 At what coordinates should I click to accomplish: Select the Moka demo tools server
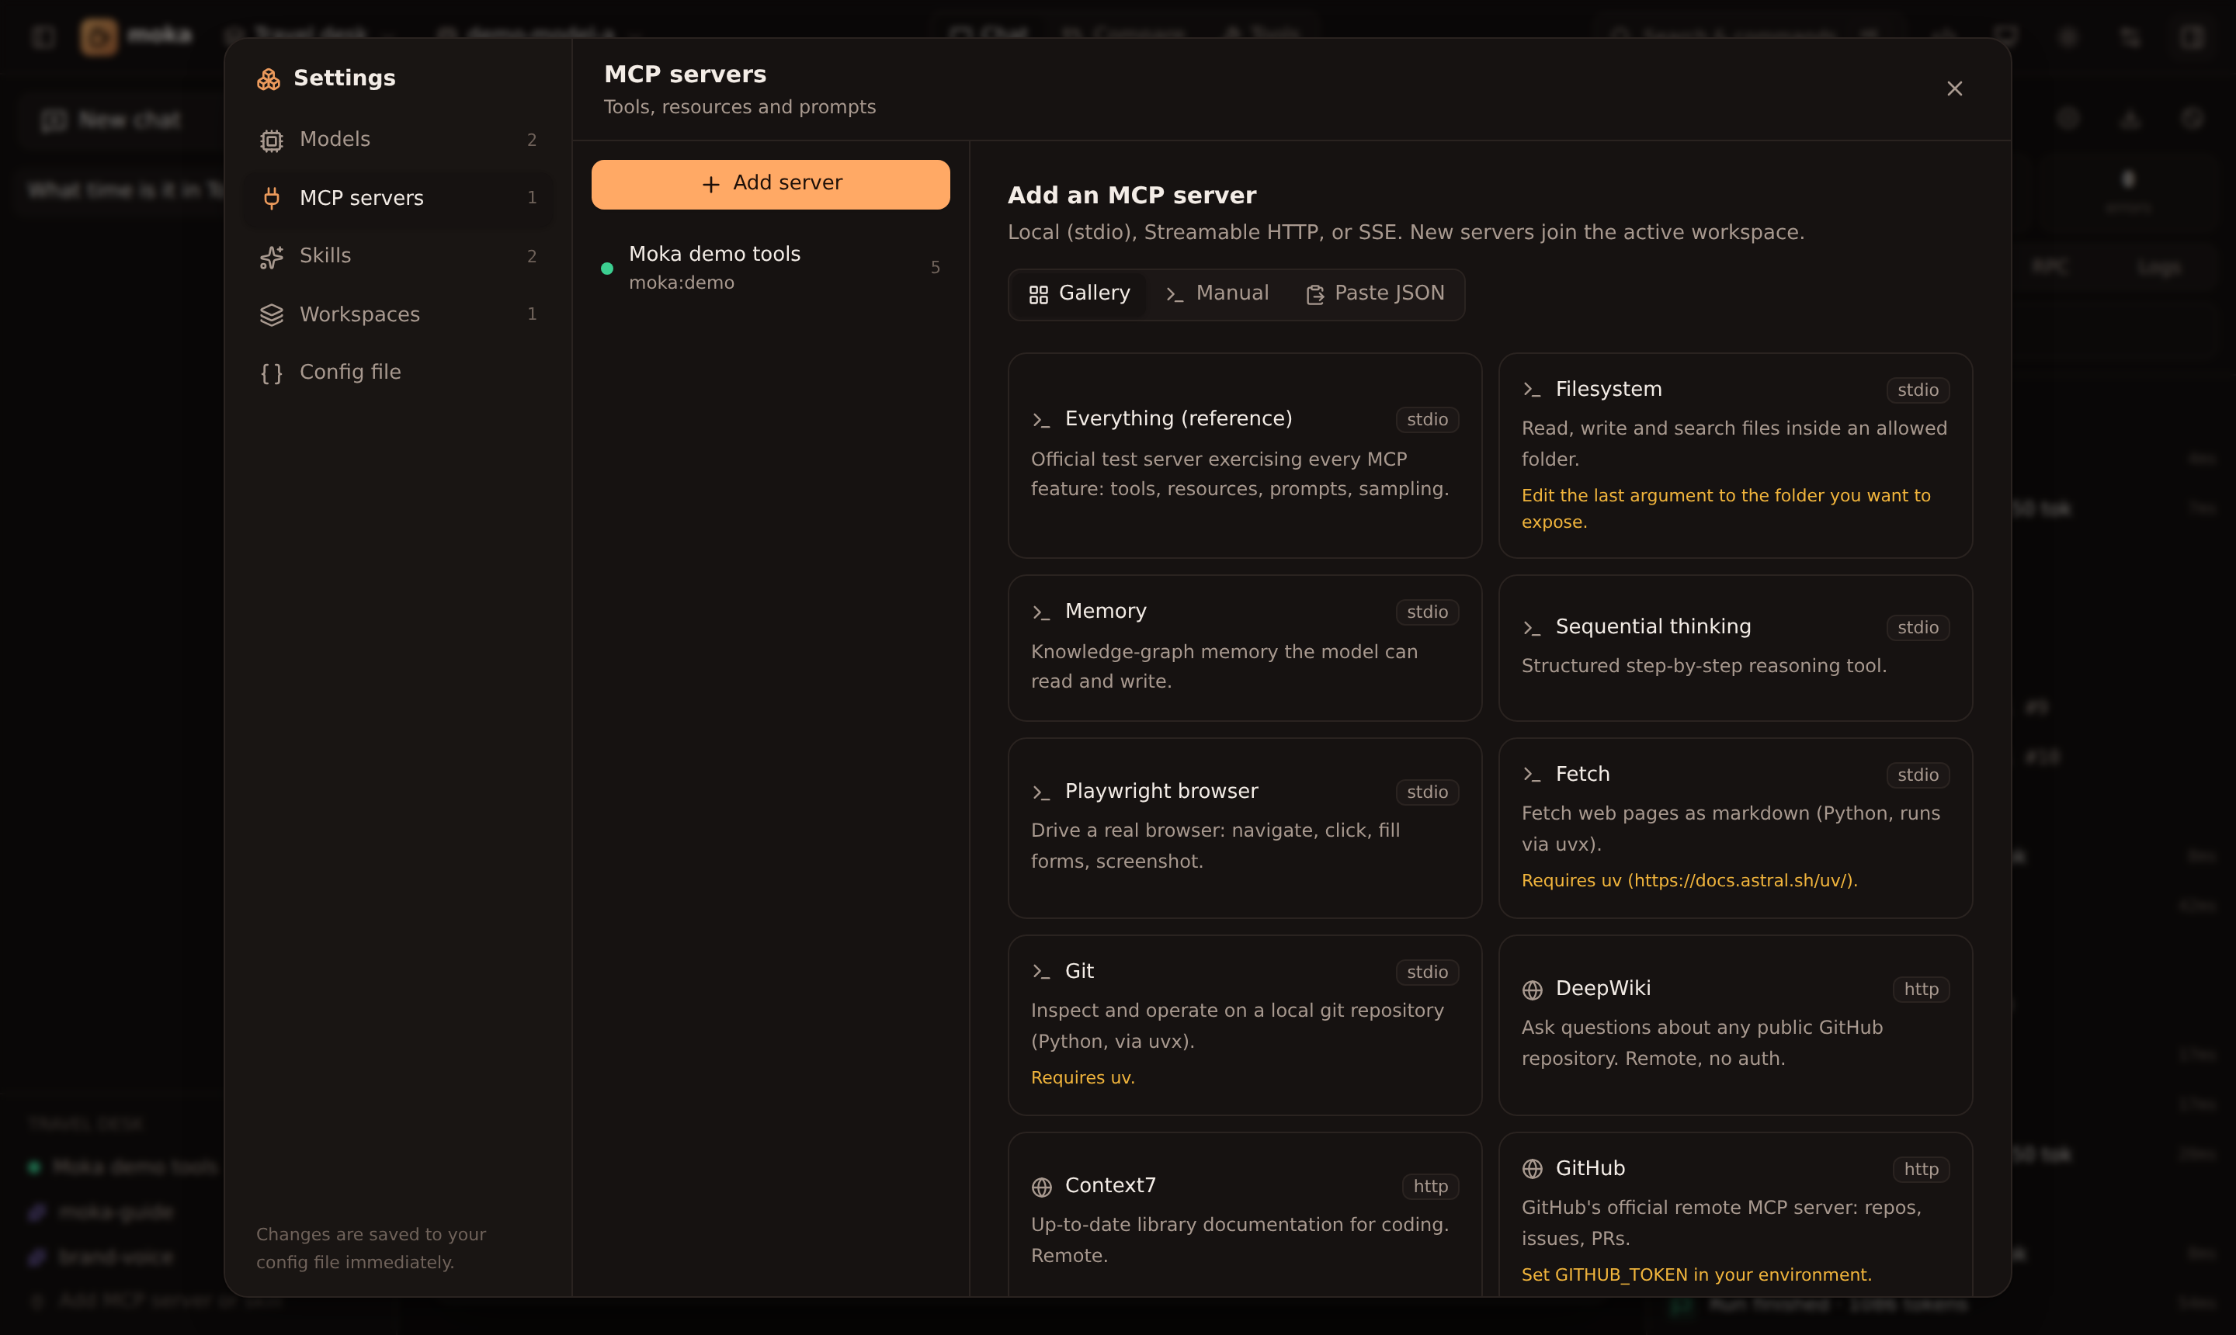tap(770, 267)
